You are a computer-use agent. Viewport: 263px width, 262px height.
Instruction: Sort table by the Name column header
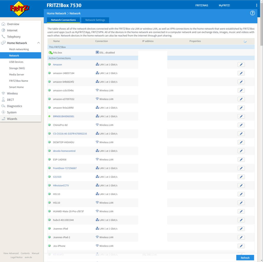pos(57,41)
